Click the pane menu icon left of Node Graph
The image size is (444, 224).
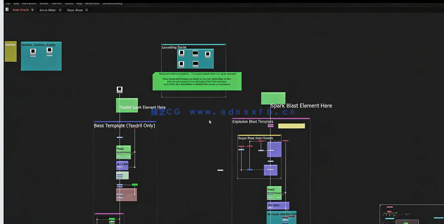(7, 10)
